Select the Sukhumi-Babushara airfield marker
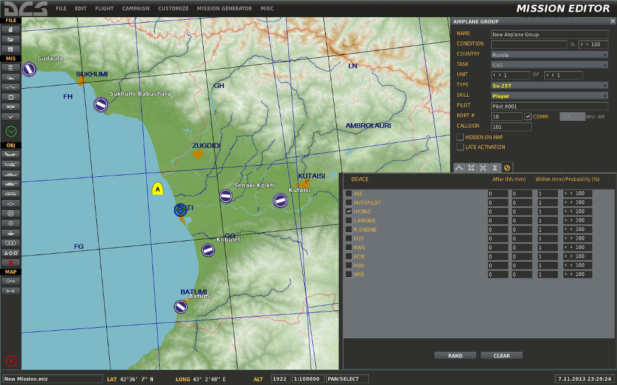The width and height of the screenshot is (617, 385). 101,105
